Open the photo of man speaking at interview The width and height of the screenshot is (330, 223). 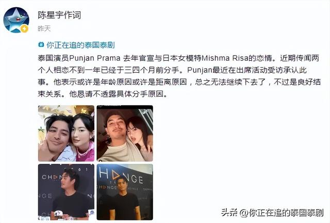click(x=66, y=192)
